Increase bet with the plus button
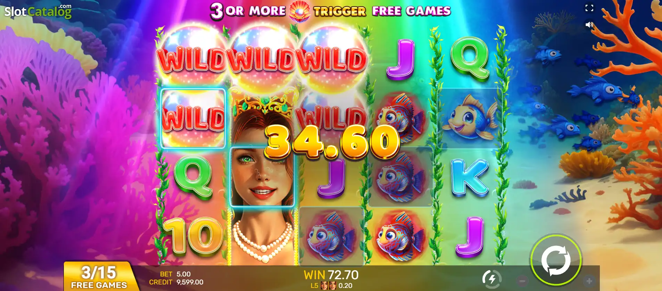Image resolution: width=662 pixels, height=291 pixels. click(x=589, y=280)
